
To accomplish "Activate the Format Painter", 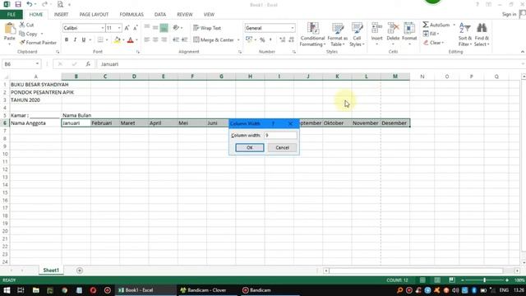I will coord(38,43).
